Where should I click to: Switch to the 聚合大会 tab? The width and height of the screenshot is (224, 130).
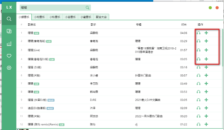(101, 17)
